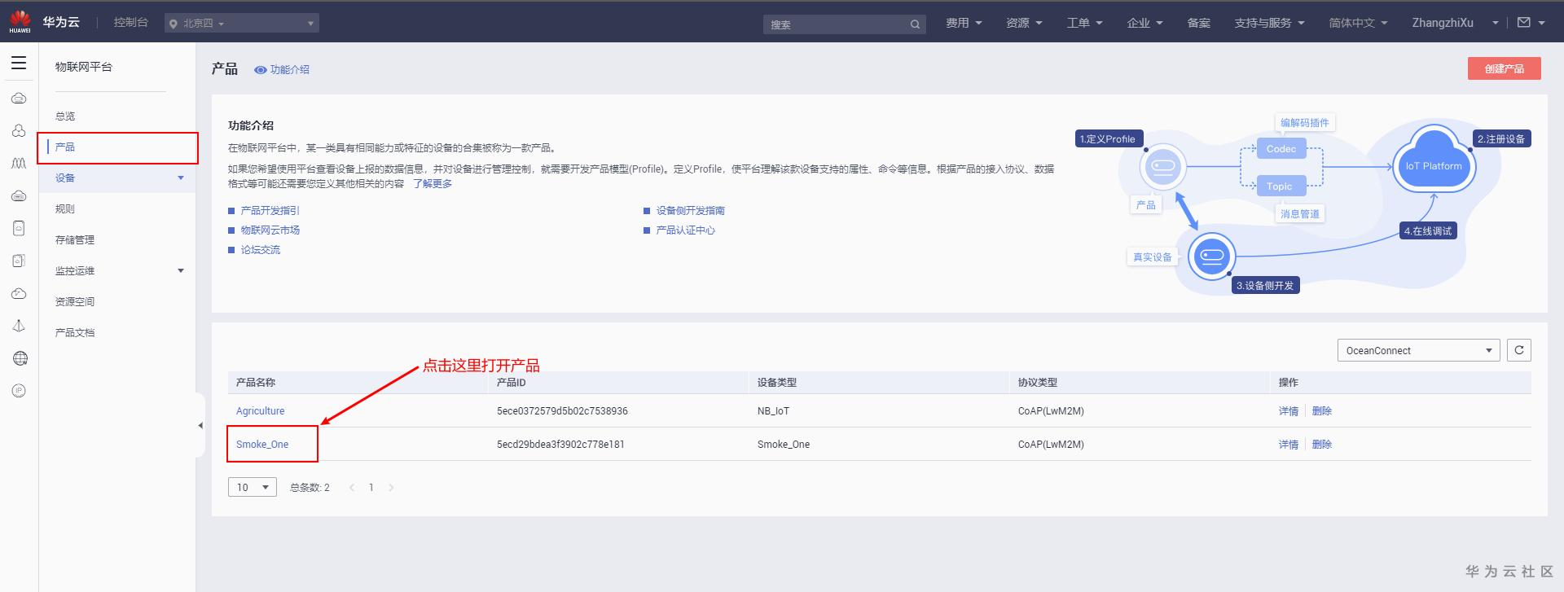Expand the 资源 menu

[1024, 23]
